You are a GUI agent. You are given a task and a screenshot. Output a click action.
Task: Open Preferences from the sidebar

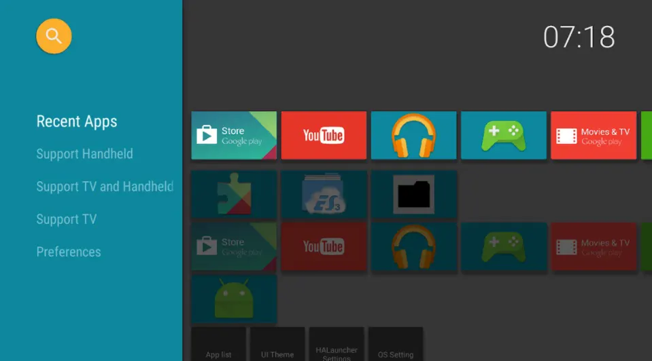coord(69,252)
